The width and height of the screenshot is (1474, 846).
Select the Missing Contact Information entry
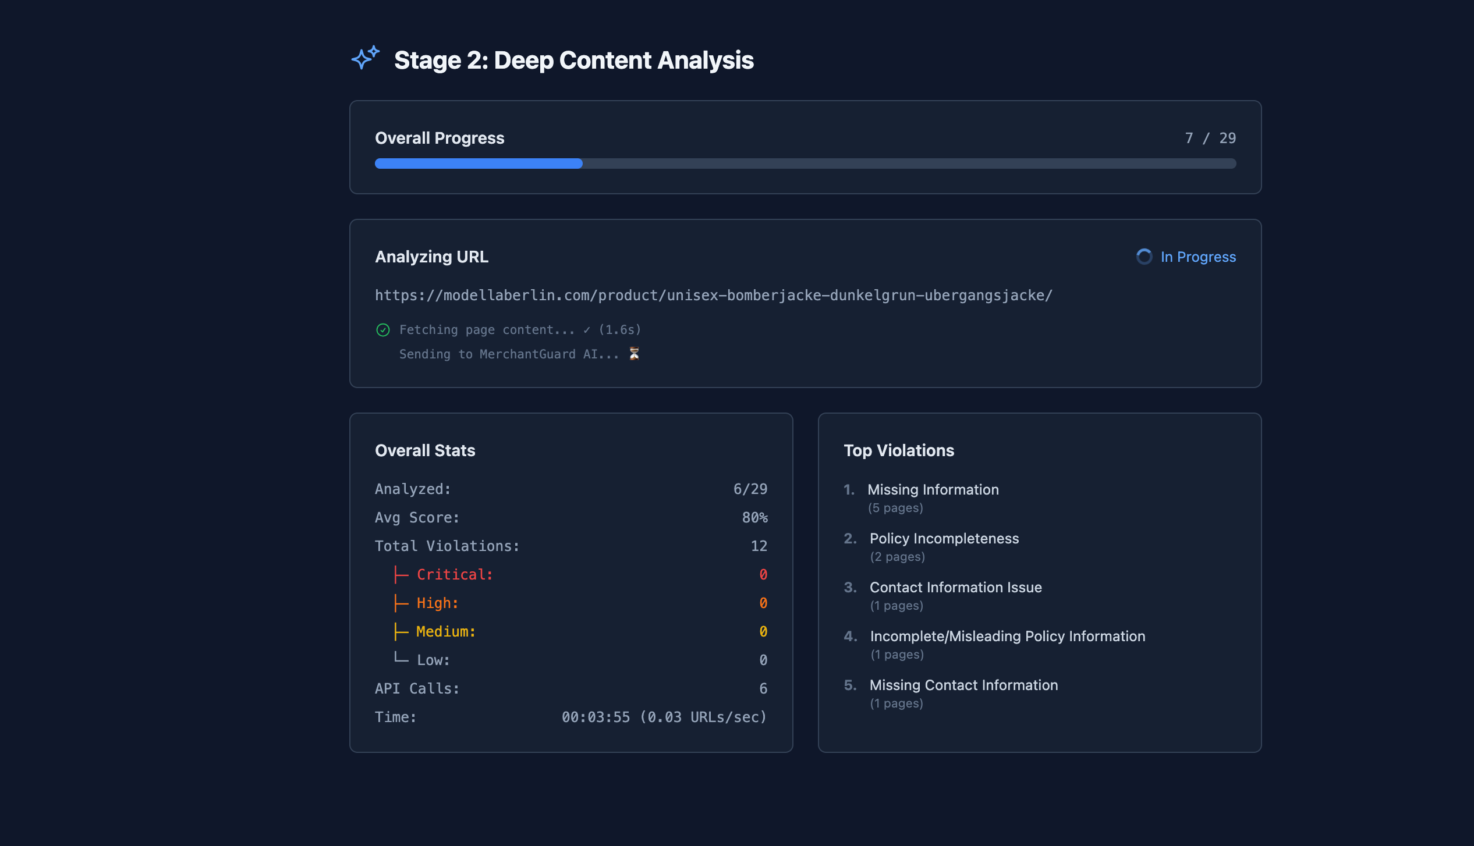click(964, 685)
